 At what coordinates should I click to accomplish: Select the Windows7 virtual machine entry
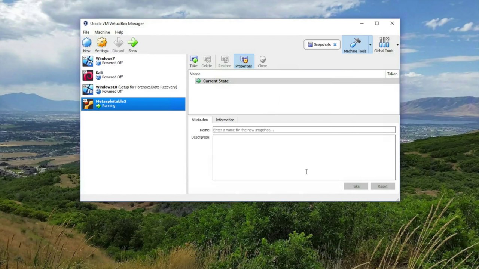[x=133, y=61]
